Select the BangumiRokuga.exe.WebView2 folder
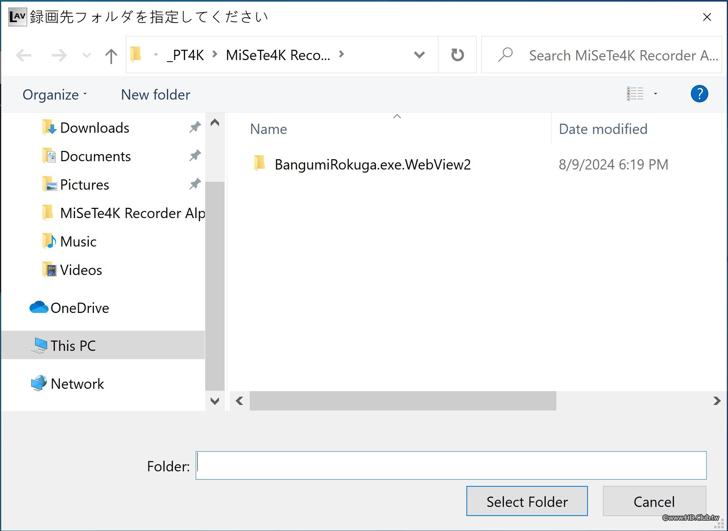 (372, 164)
